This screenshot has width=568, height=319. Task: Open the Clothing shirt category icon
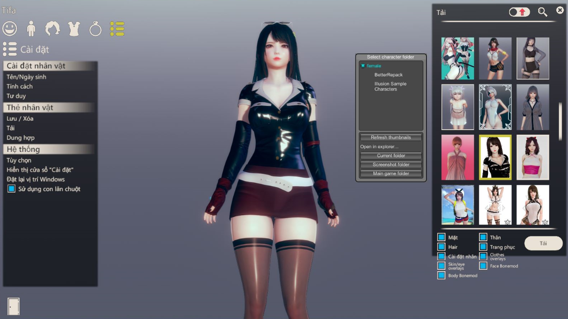click(74, 28)
